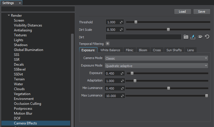
Task: Open the Exposure Mode dropdown
Action: coord(156,66)
